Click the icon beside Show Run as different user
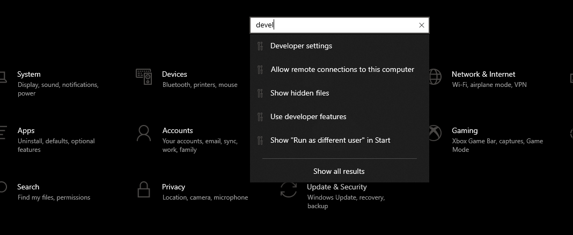The image size is (573, 235). pyautogui.click(x=260, y=141)
